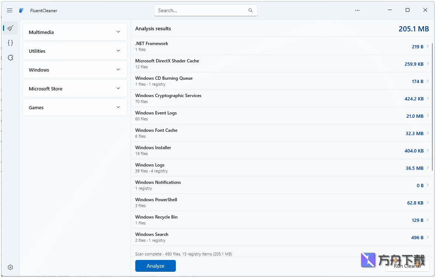The image size is (436, 278).
Task: Open Windows Search result chevron
Action: coord(428,237)
